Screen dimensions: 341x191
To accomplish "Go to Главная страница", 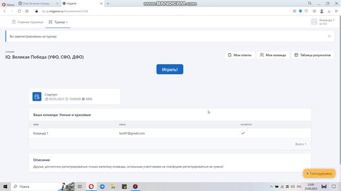I will [x=28, y=22].
